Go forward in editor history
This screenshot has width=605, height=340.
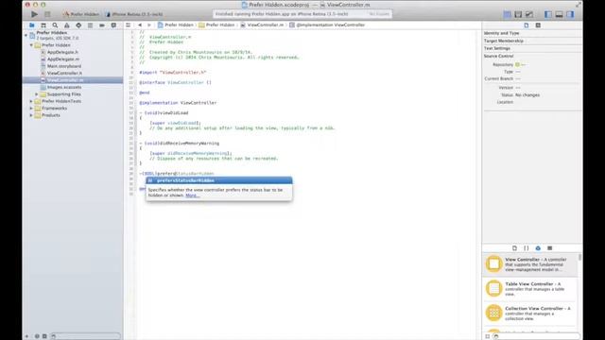click(149, 25)
